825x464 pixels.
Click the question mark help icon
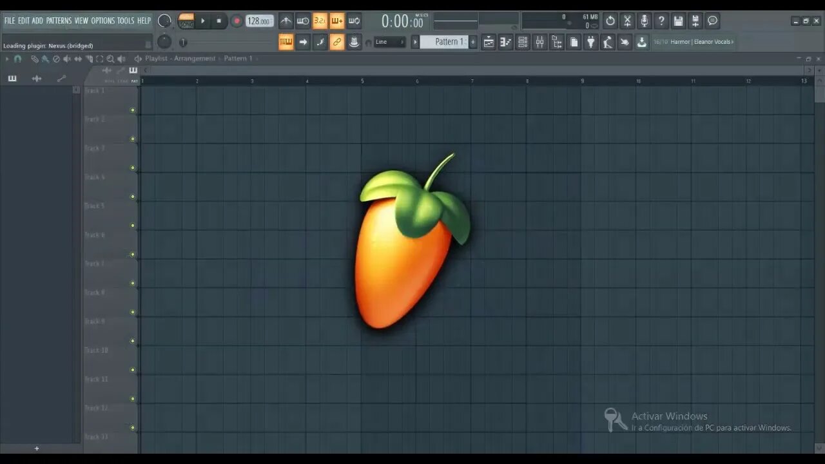click(x=661, y=21)
